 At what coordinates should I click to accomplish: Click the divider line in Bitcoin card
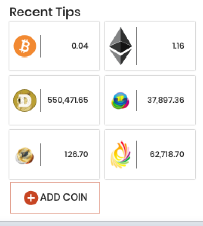click(x=41, y=46)
